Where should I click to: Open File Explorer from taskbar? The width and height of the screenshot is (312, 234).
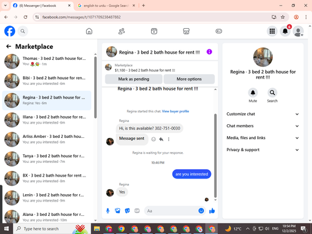point(97,229)
